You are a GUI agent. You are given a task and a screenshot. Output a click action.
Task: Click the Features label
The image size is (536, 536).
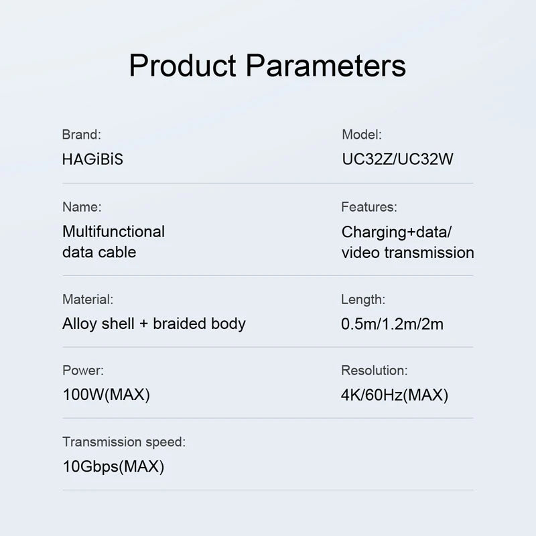tap(368, 207)
